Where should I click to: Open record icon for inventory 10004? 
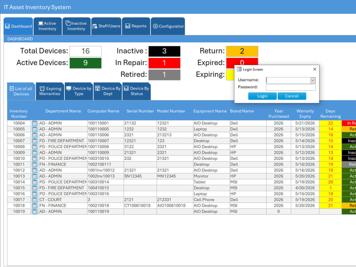(x=35, y=123)
